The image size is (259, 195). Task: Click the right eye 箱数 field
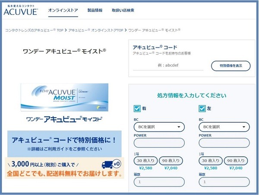click(159, 182)
